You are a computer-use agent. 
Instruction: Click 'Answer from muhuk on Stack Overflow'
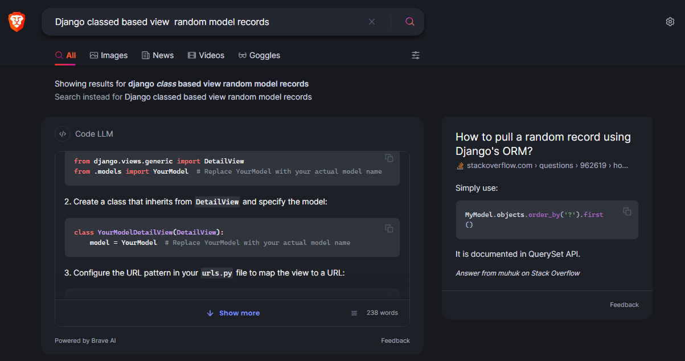[518, 273]
